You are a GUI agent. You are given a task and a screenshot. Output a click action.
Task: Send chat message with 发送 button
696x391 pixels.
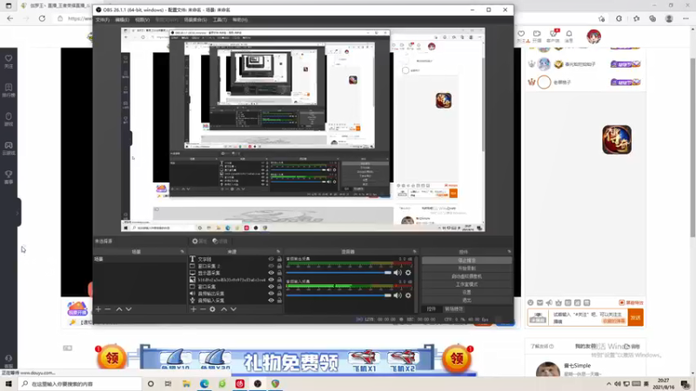coord(636,318)
